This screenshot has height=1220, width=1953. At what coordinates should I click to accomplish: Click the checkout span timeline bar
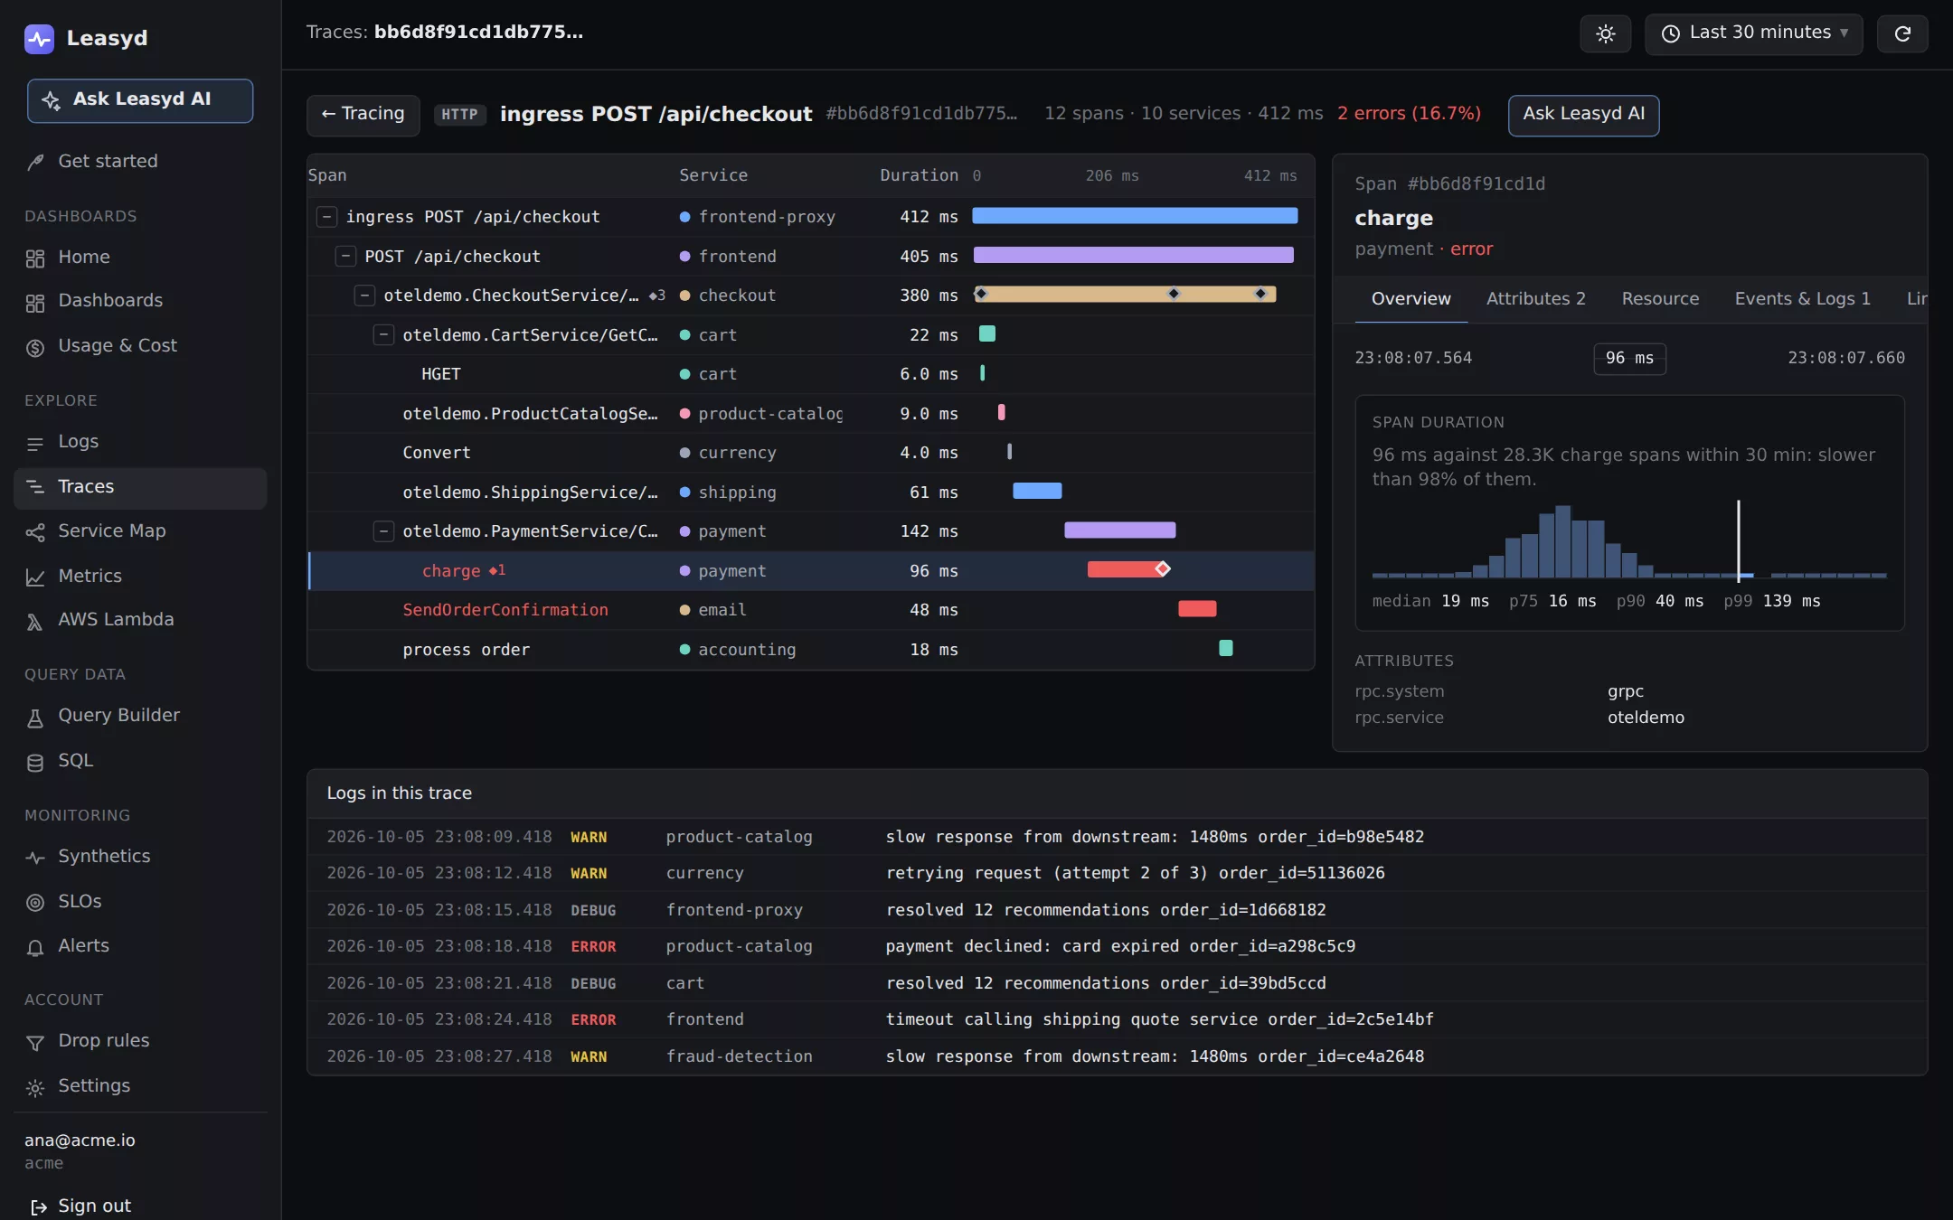[1125, 295]
